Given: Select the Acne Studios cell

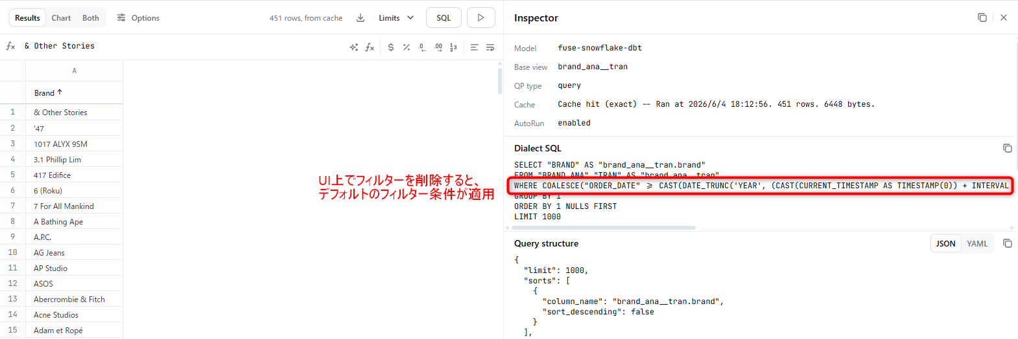Looking at the screenshot, I should [x=74, y=314].
